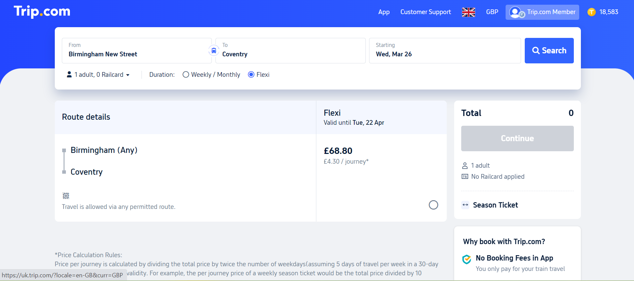Click the Trip Coins gold icon
Image resolution: width=634 pixels, height=281 pixels.
tap(592, 12)
